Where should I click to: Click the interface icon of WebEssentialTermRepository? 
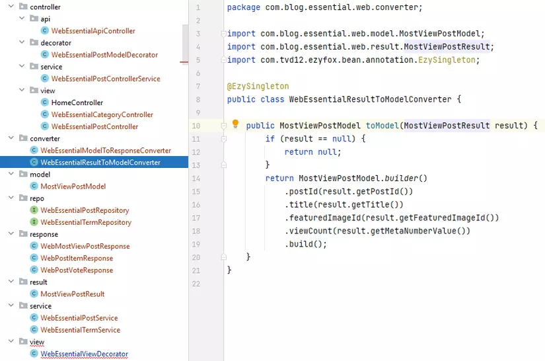tap(34, 222)
